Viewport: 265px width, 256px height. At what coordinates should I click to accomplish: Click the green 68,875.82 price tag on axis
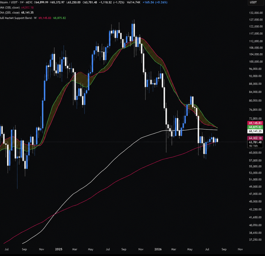(x=255, y=127)
